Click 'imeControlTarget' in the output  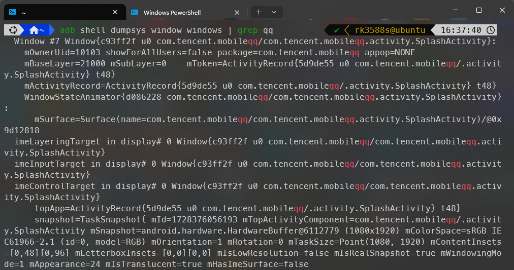tap(54, 186)
